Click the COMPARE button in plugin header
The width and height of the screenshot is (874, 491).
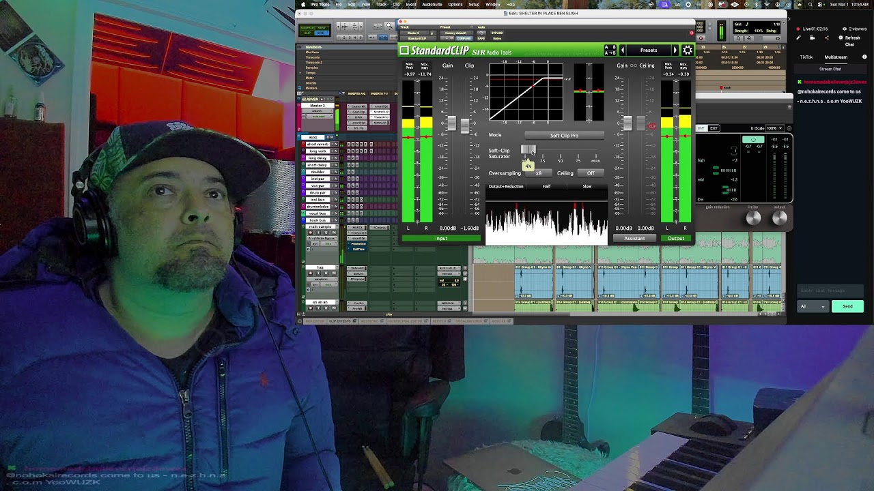[x=464, y=38]
